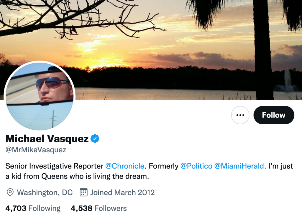This screenshot has height=218, width=302.
Task: Click the blue verified checkmark badge
Action: click(95, 138)
